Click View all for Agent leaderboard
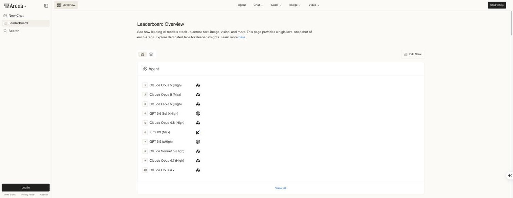The height and width of the screenshot is (198, 513). 281,188
